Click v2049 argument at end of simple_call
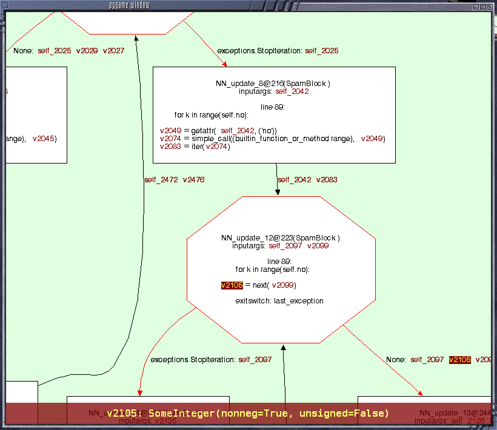Viewport: 497px width, 430px height. [x=372, y=139]
